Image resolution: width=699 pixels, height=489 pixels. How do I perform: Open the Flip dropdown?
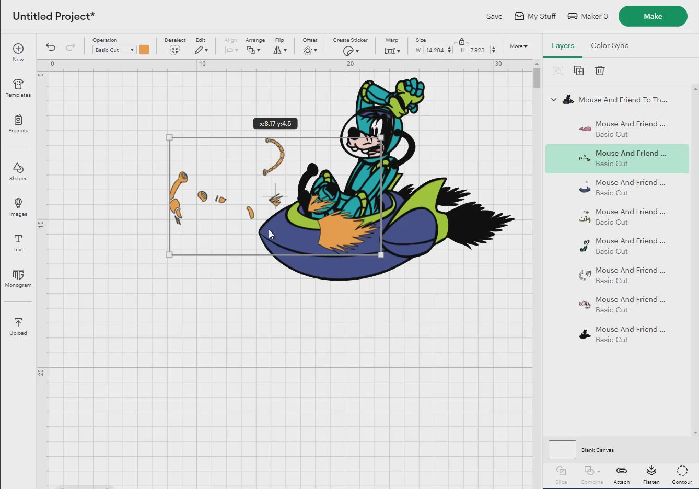pyautogui.click(x=280, y=50)
